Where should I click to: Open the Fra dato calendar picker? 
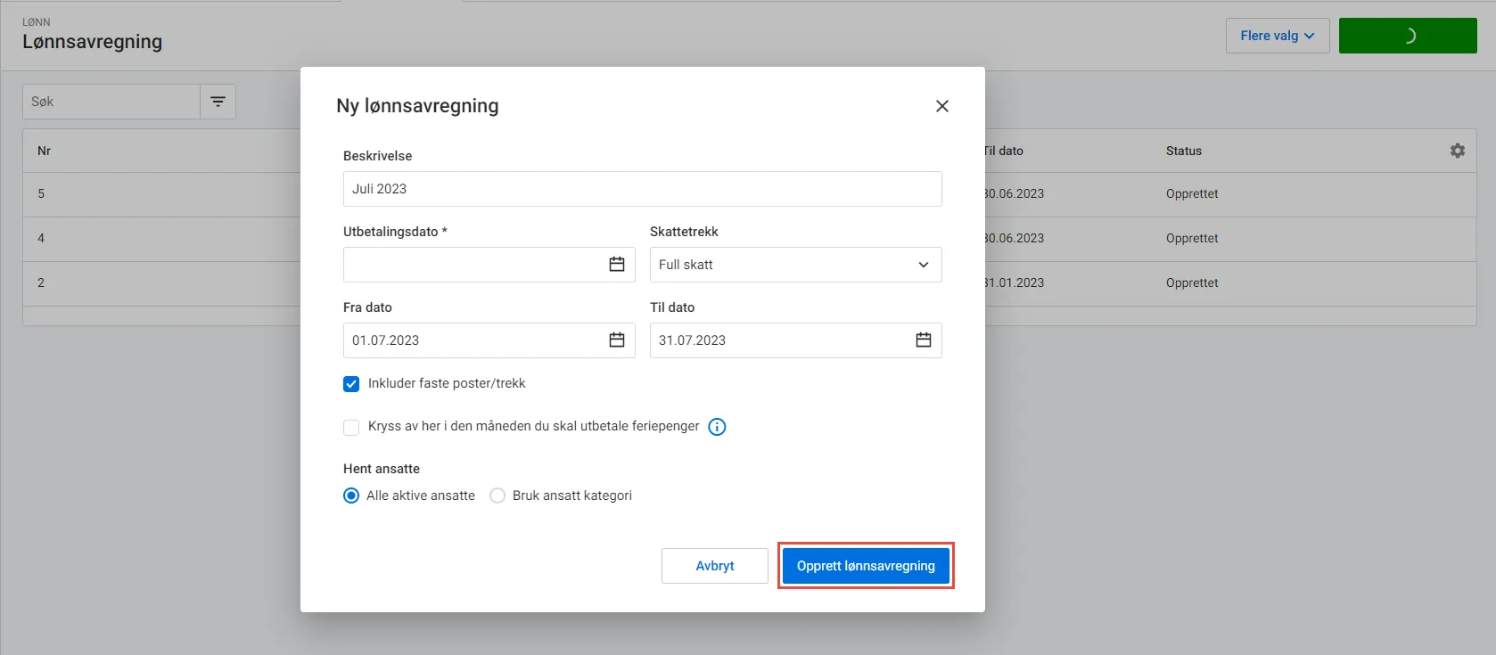click(x=616, y=340)
